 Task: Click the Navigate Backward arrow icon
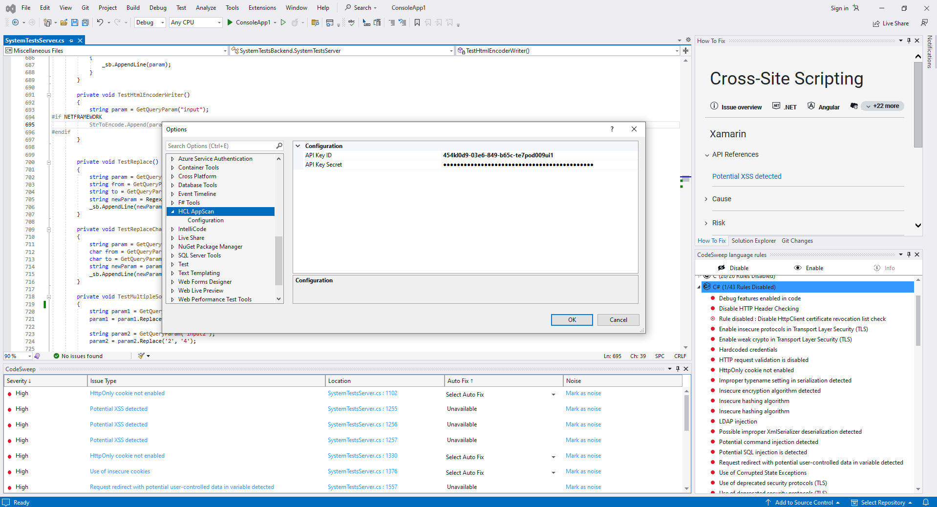pos(16,22)
